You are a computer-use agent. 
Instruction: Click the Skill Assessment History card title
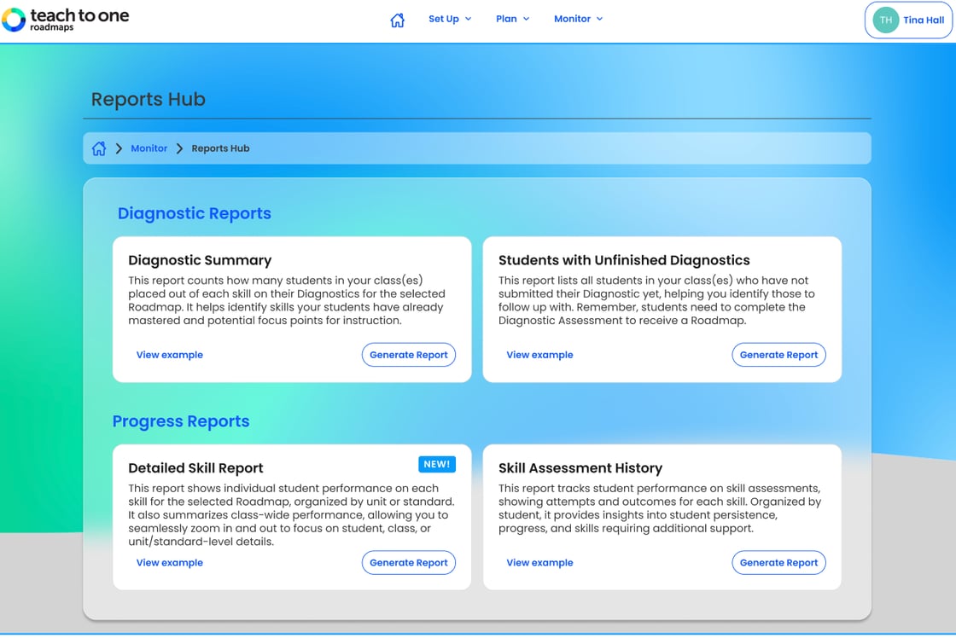580,468
